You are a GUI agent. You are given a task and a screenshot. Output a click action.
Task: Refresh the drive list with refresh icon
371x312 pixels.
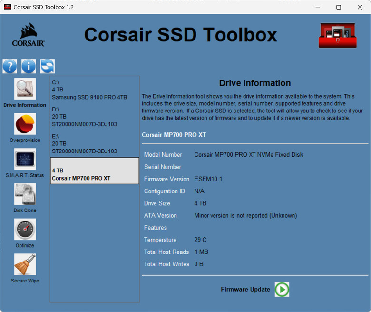click(x=48, y=66)
